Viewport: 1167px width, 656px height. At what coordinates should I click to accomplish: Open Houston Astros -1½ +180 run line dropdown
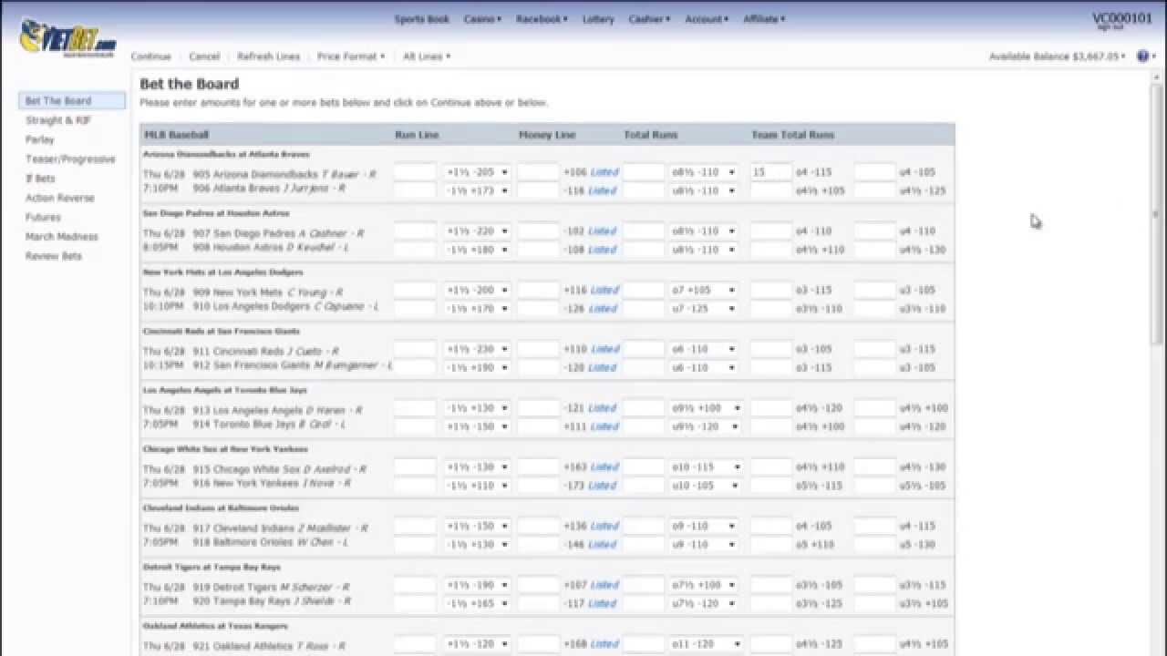coord(477,250)
